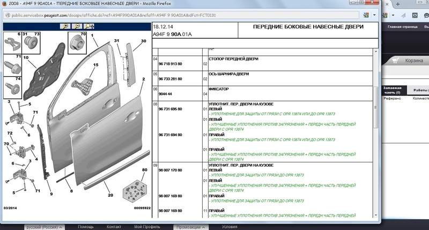Select part number 96 718 913 80
429x230 pixels.
point(170,64)
